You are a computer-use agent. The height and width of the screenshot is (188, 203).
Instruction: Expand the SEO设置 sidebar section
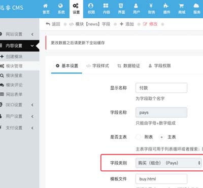point(19,105)
